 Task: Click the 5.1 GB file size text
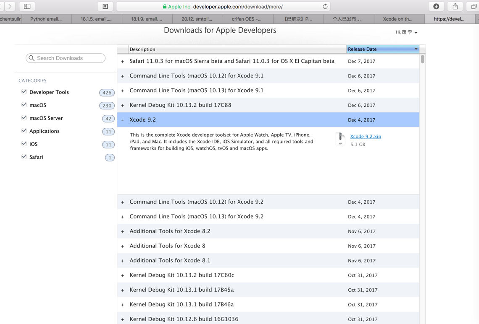[358, 145]
